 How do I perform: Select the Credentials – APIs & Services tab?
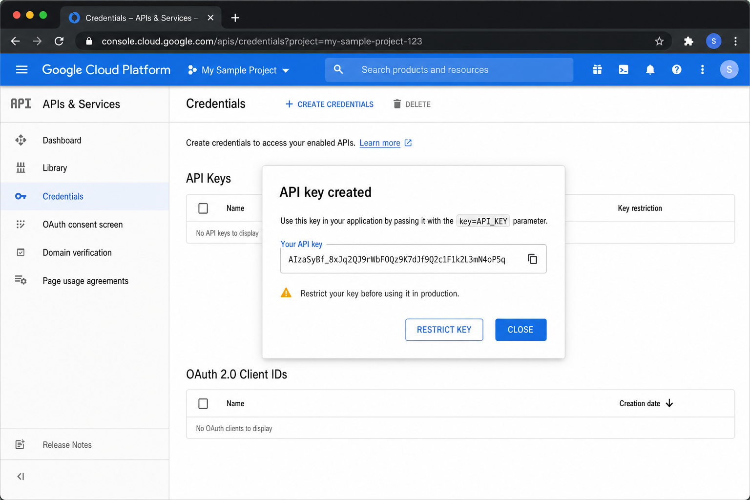coord(141,18)
